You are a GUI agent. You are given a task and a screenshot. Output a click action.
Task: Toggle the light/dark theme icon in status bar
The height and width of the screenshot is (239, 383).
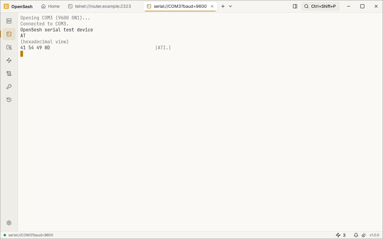click(x=364, y=235)
